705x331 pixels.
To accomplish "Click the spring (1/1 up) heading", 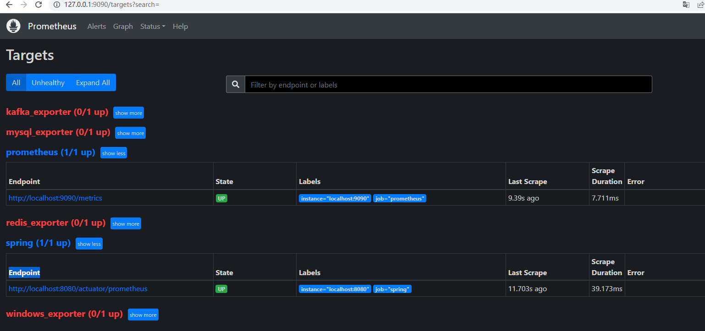I will point(39,243).
